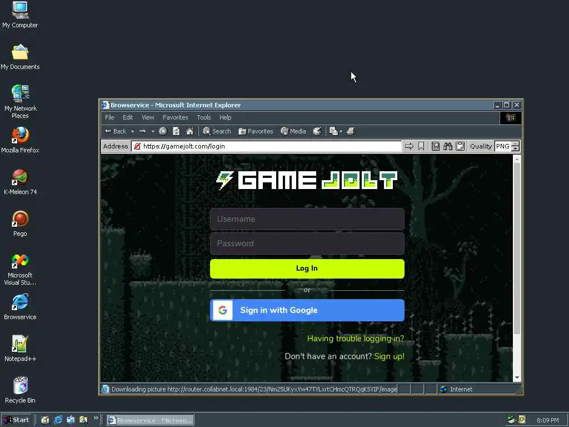The width and height of the screenshot is (569, 427).
Task: Click the Google logo icon
Action: [x=222, y=310]
